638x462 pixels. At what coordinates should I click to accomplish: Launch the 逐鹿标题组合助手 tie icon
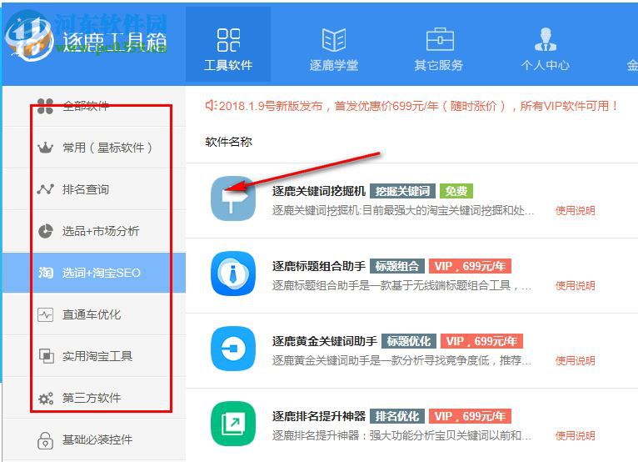pos(233,274)
